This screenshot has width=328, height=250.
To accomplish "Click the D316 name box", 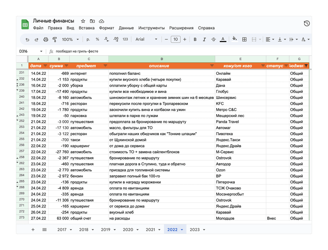I will click(23, 51).
